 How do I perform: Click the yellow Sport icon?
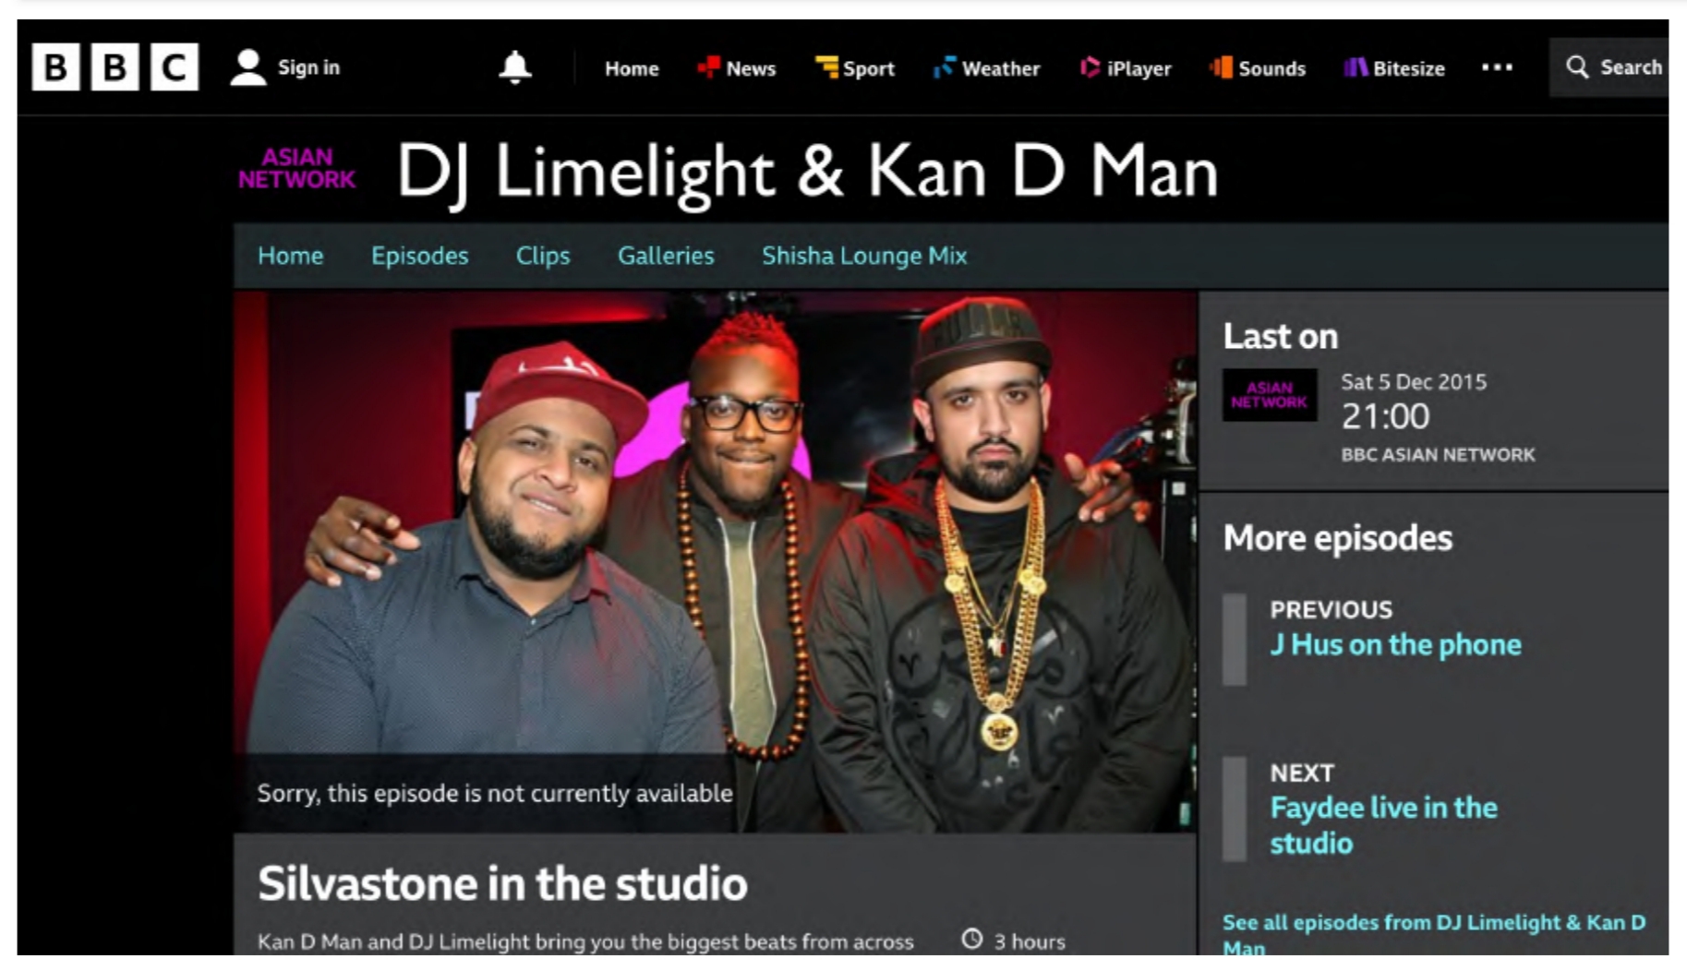coord(826,67)
